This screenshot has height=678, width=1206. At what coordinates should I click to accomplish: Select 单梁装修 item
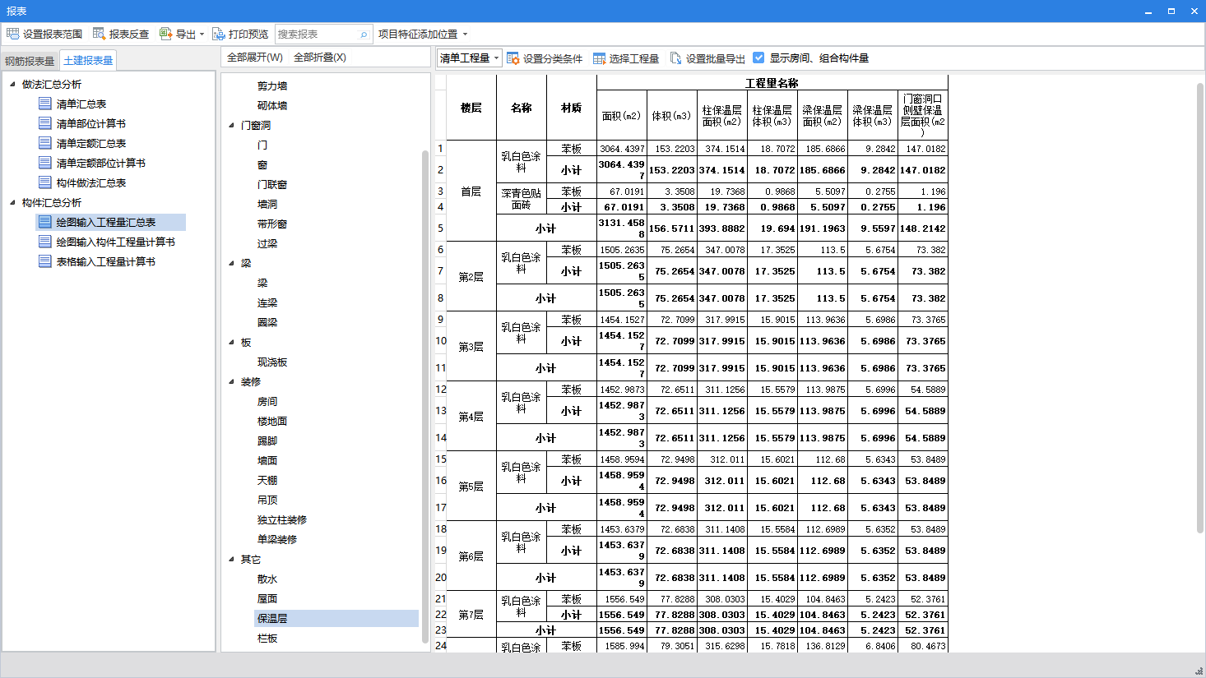(x=277, y=539)
